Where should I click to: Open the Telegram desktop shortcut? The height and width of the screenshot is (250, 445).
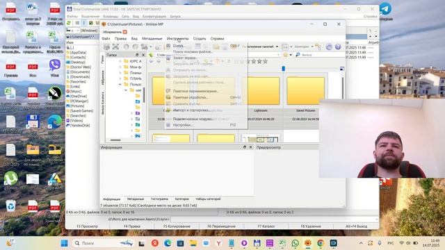point(385,11)
